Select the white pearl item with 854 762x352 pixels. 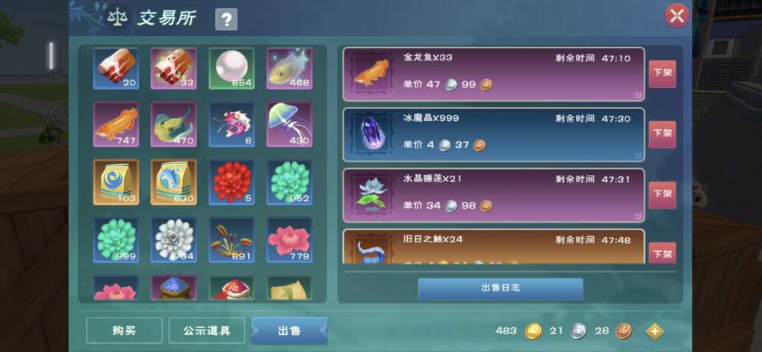coord(232,68)
